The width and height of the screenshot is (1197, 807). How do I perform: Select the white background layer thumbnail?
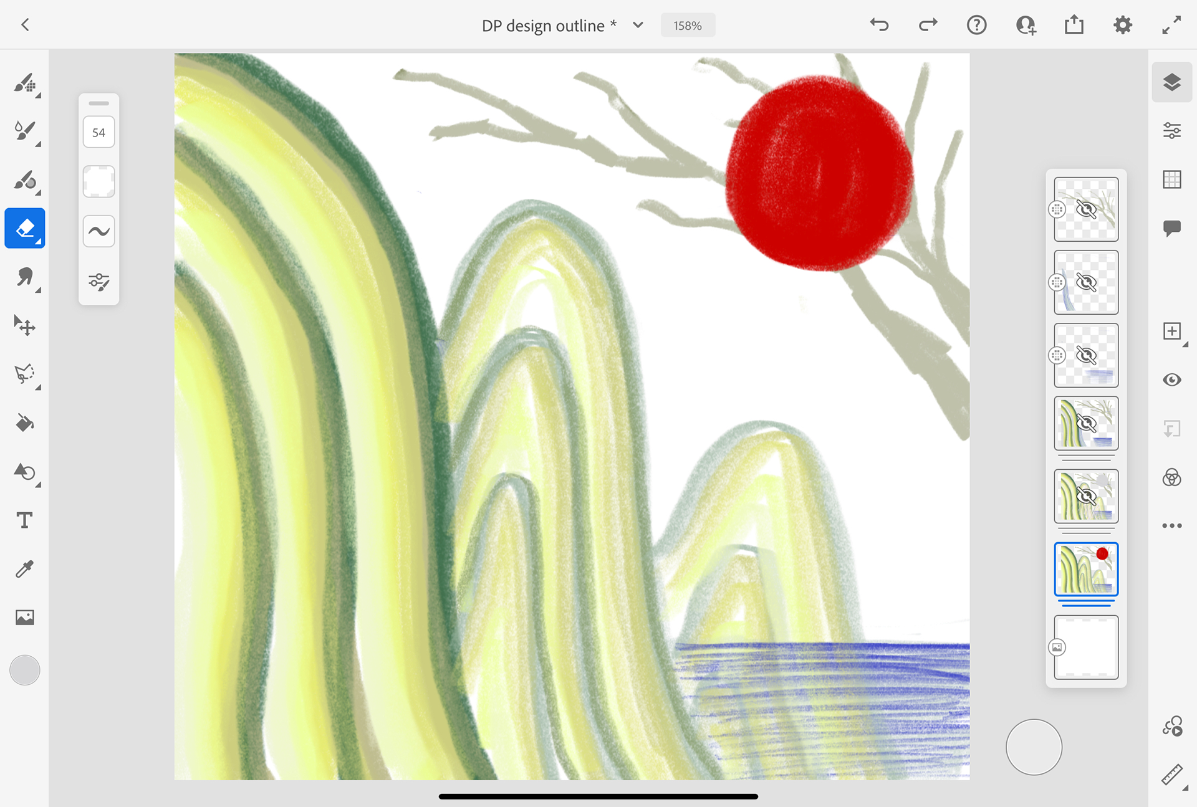[x=1086, y=647]
